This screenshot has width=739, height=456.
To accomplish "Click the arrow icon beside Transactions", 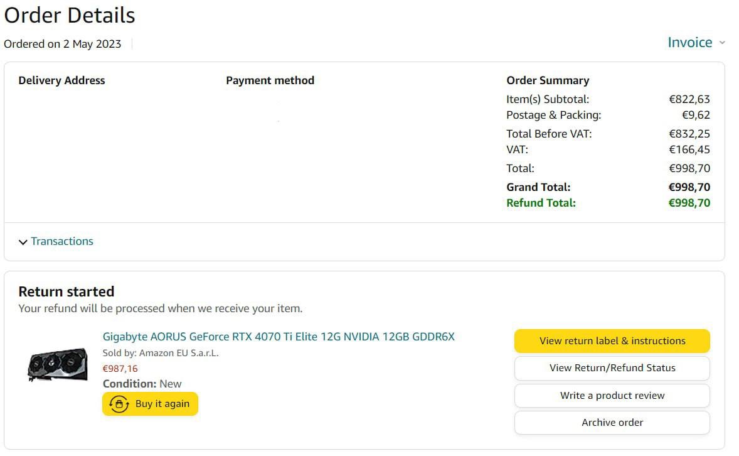I will pyautogui.click(x=23, y=241).
